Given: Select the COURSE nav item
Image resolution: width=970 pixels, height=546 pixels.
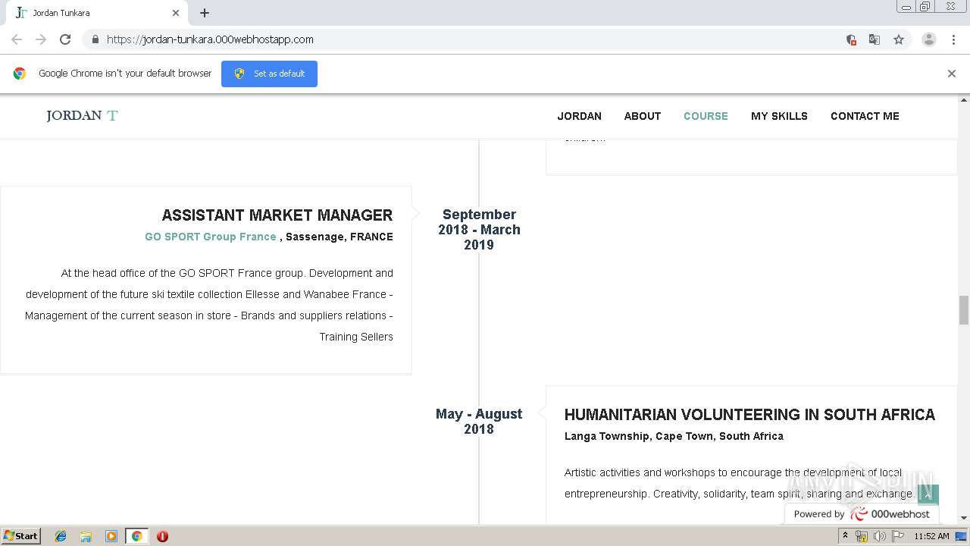Looking at the screenshot, I should coord(706,116).
